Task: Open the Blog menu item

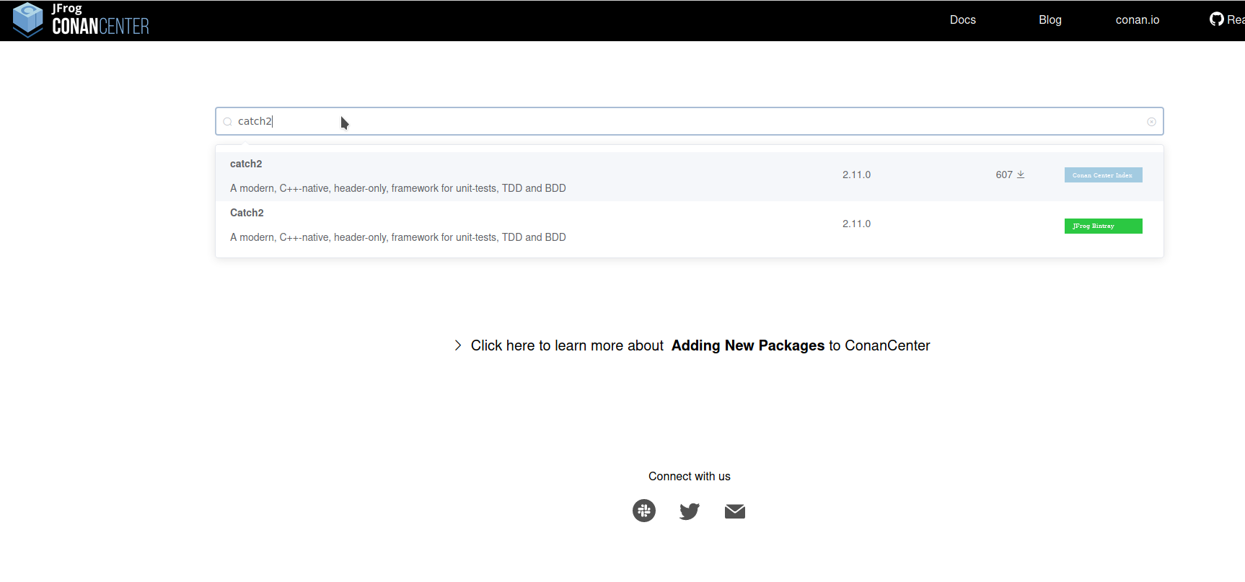Action: tap(1050, 19)
